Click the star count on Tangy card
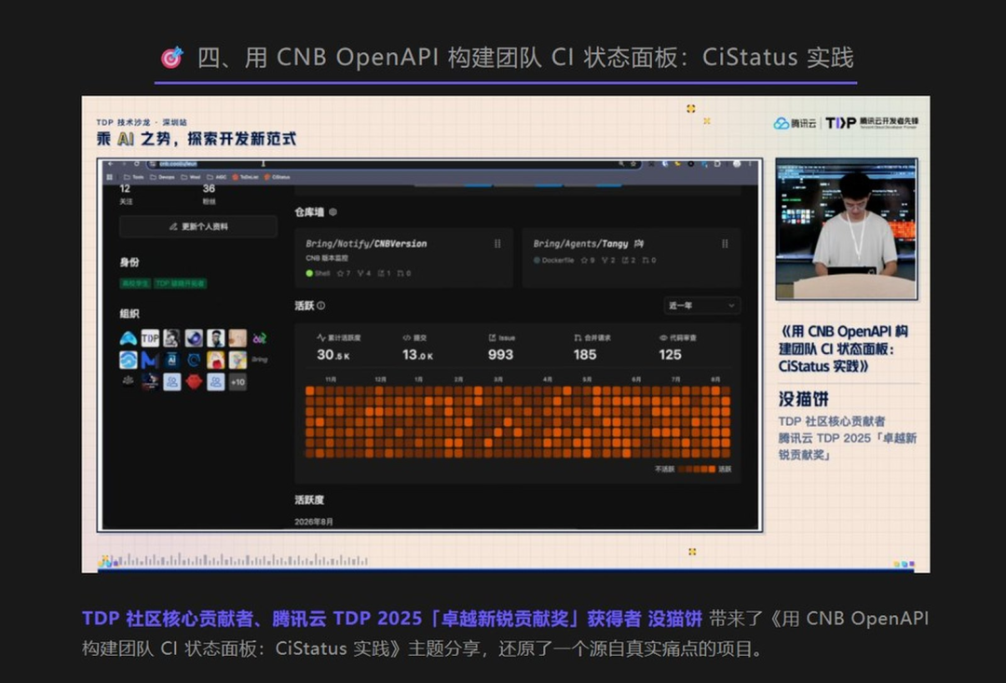This screenshot has width=1006, height=683. (588, 260)
